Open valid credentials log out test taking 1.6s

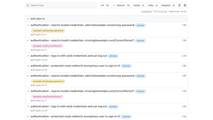click(x=69, y=107)
